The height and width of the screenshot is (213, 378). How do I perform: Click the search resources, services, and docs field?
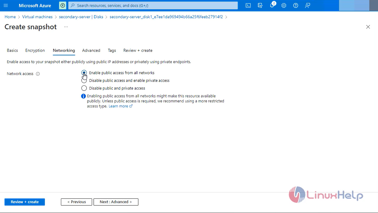point(153,5)
